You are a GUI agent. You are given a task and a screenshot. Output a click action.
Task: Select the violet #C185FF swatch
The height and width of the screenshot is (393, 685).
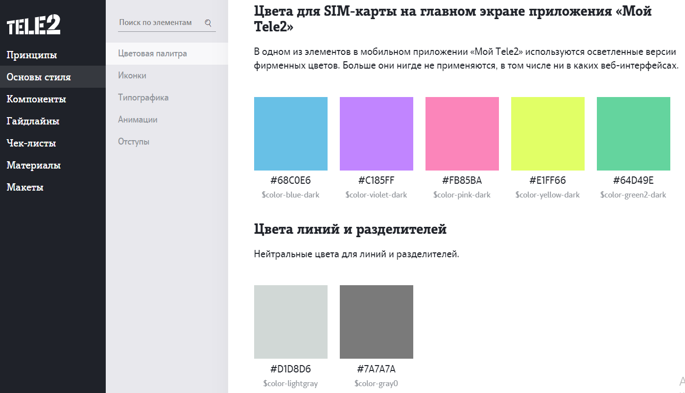tap(377, 134)
